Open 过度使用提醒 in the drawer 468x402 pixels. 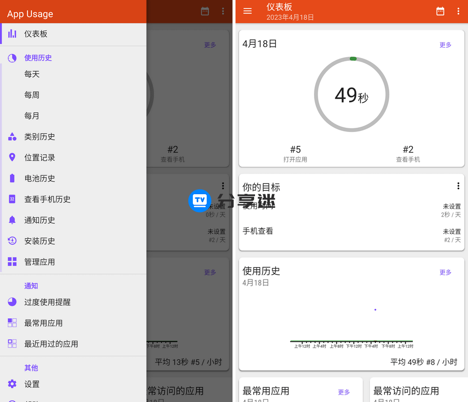(47, 302)
